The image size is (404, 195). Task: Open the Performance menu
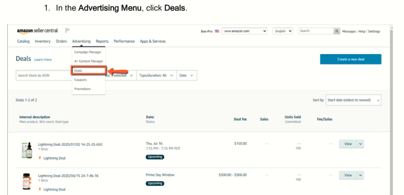click(x=124, y=41)
